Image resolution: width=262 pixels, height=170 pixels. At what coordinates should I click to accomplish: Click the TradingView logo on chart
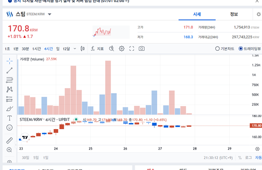click(25, 137)
